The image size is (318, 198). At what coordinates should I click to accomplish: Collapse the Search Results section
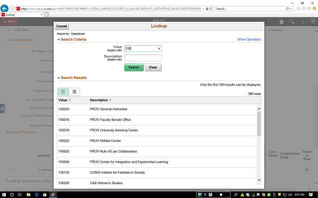click(x=59, y=78)
